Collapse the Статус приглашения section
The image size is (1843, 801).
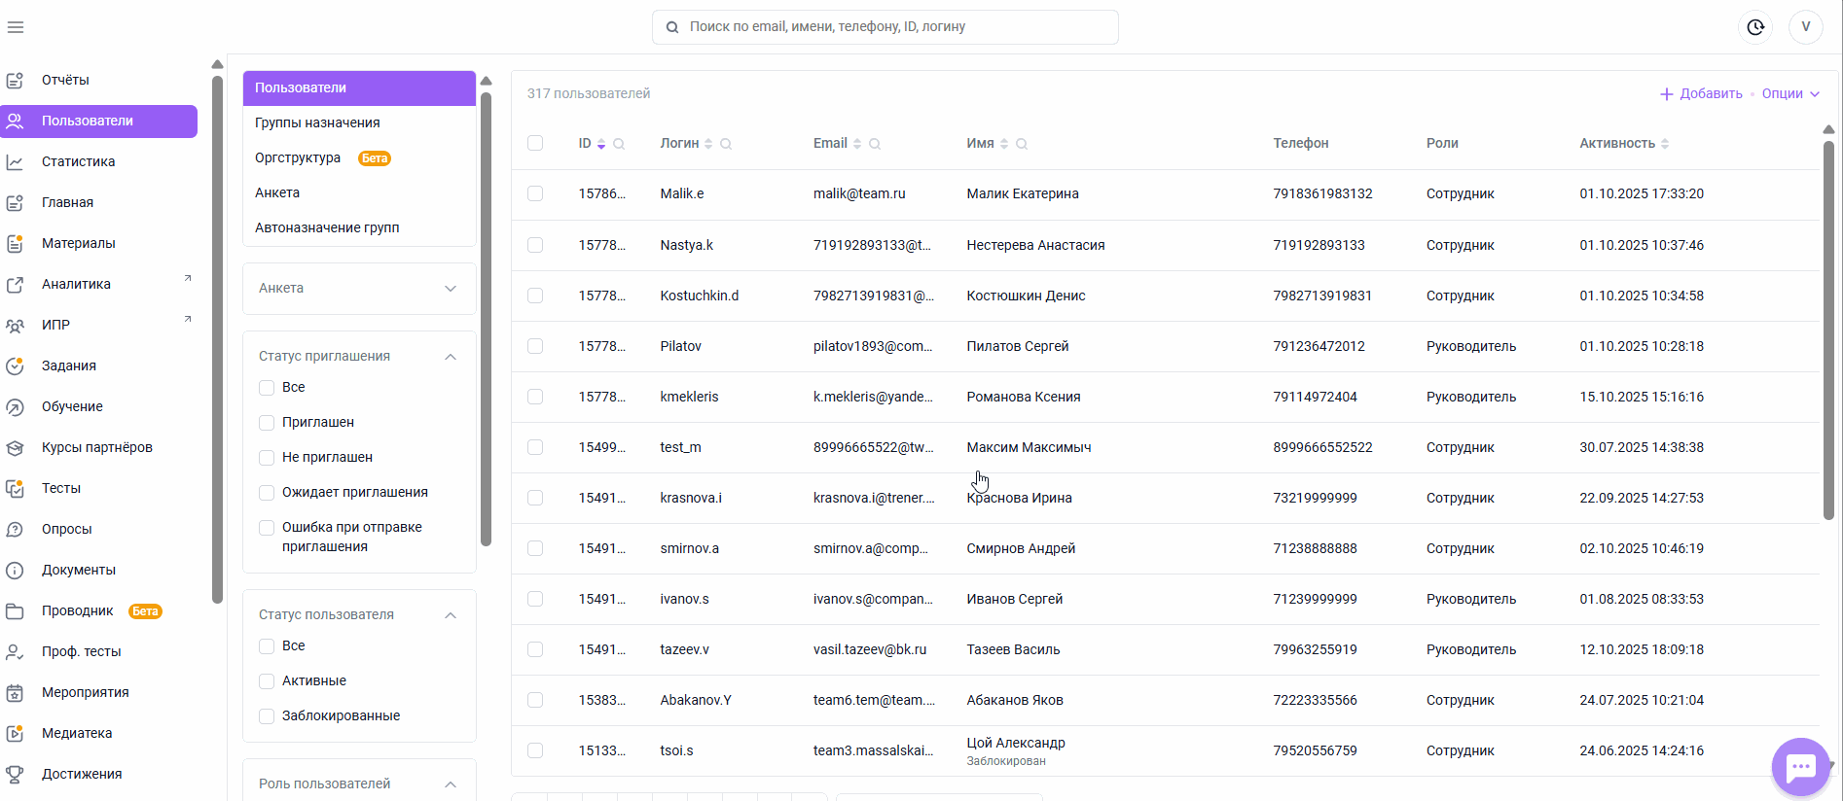(450, 357)
